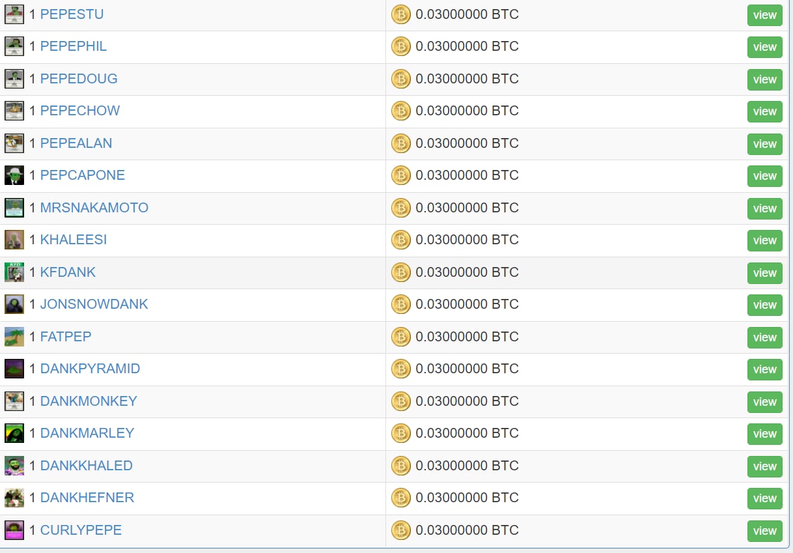Open the PEPEDOUG asset link
Viewport: 793px width, 553px height.
(79, 79)
